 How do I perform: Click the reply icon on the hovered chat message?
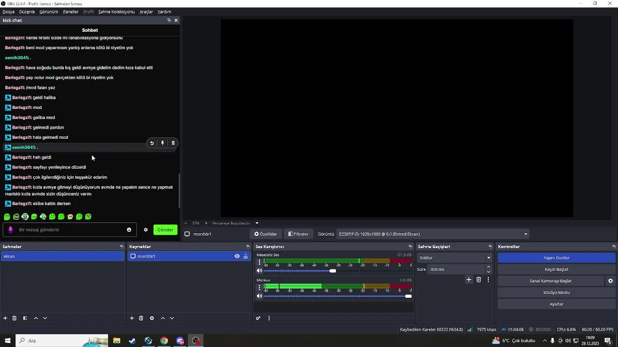tap(152, 143)
